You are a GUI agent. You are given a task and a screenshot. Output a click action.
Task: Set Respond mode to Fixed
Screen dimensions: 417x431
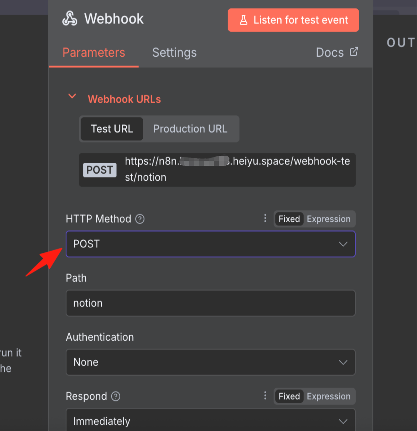(289, 396)
